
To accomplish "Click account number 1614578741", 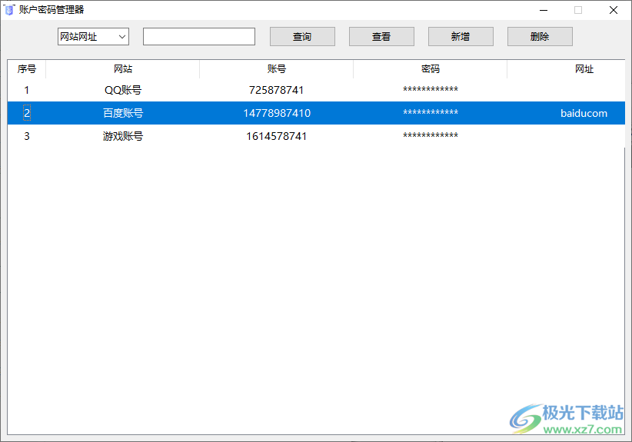I will [x=277, y=136].
